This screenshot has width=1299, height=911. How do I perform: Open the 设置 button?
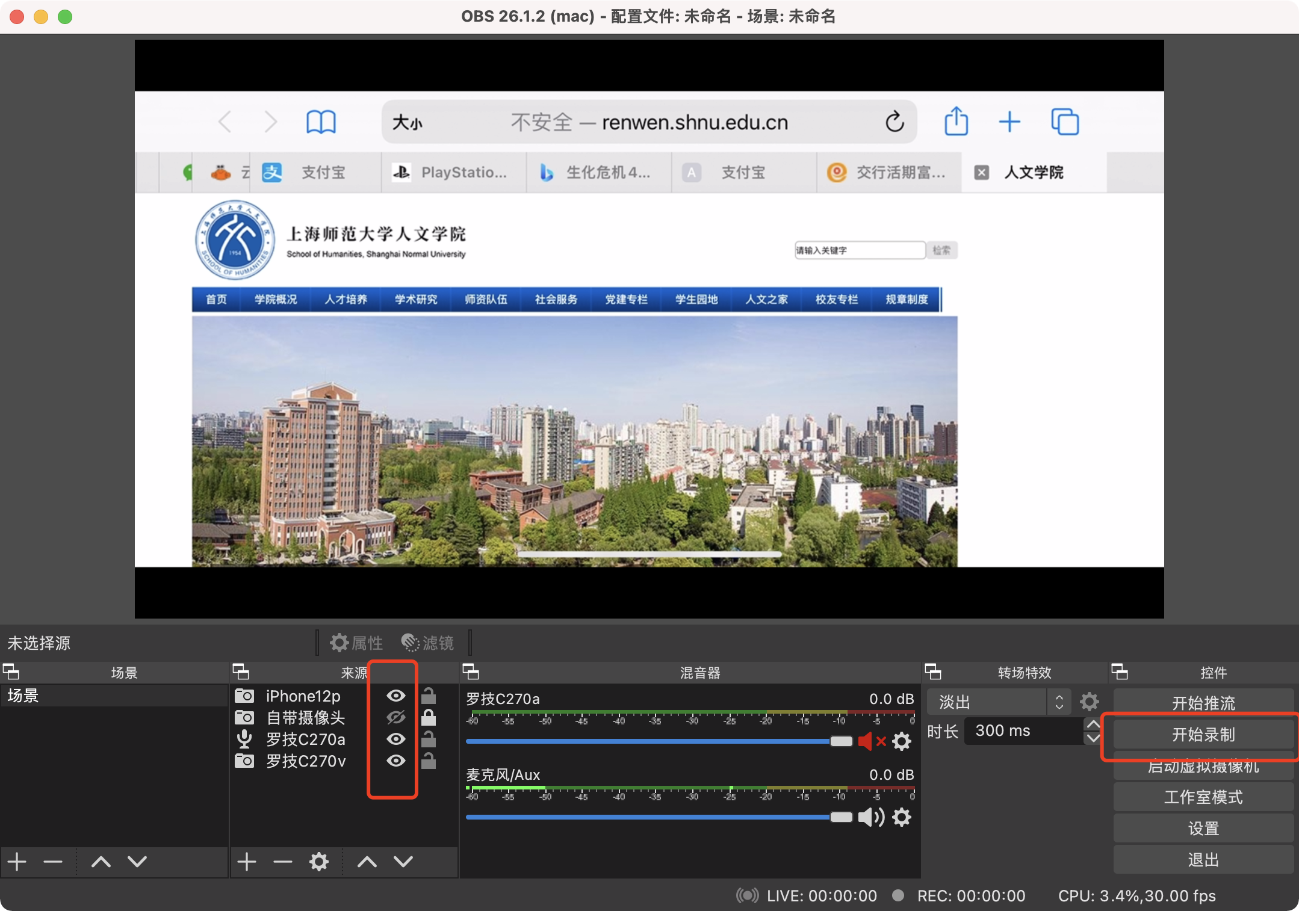click(1203, 829)
